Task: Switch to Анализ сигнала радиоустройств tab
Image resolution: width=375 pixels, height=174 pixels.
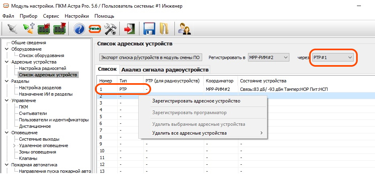Action: pyautogui.click(x=165, y=70)
